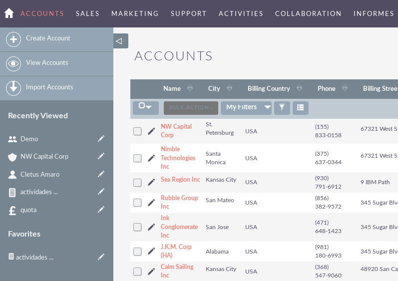
Task: Click the Santa Monica city cell
Action: 216,158
